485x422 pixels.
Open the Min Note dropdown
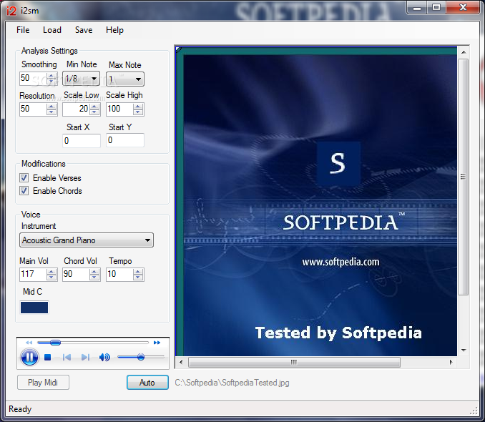pos(81,79)
